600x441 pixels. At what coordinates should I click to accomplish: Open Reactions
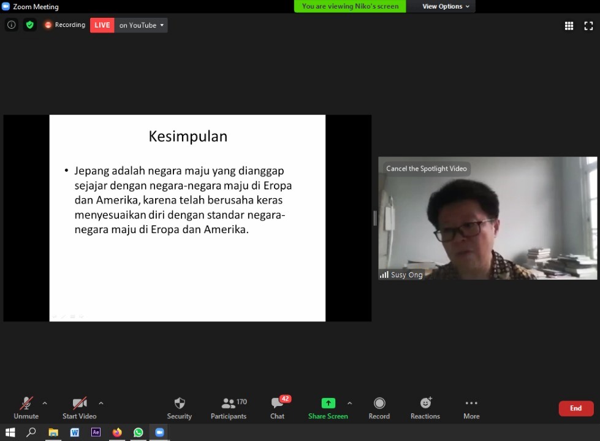click(x=425, y=408)
